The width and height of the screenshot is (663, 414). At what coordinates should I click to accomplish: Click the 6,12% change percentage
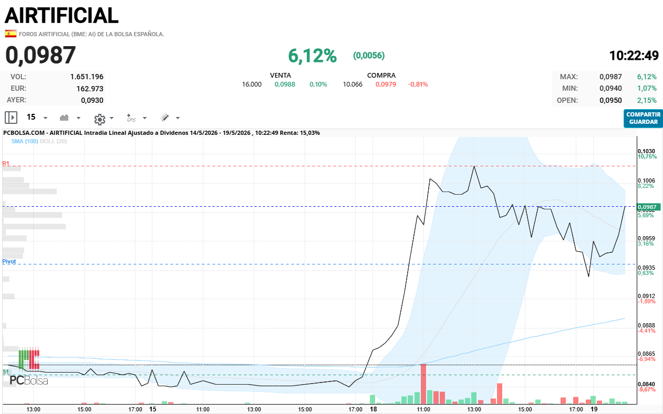coord(312,55)
